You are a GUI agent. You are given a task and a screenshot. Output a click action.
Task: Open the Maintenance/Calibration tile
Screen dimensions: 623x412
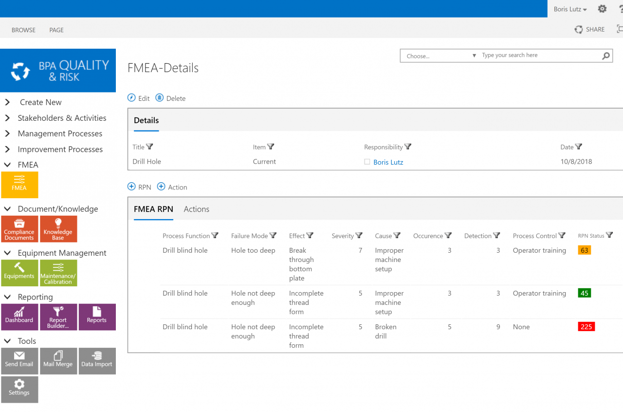coord(58,273)
